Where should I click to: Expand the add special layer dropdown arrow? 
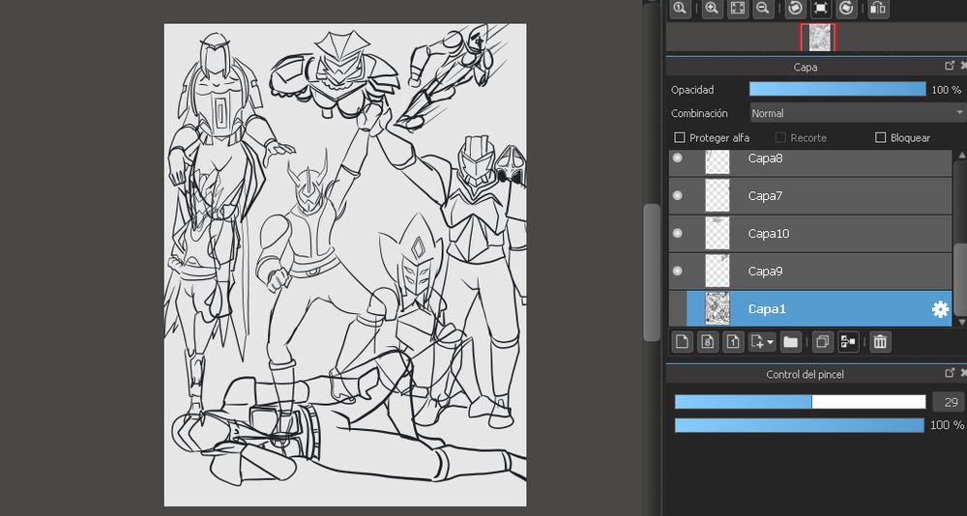coord(770,342)
